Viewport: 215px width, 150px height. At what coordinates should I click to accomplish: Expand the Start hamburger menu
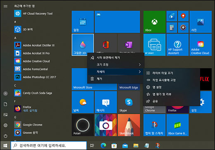point(5,6)
